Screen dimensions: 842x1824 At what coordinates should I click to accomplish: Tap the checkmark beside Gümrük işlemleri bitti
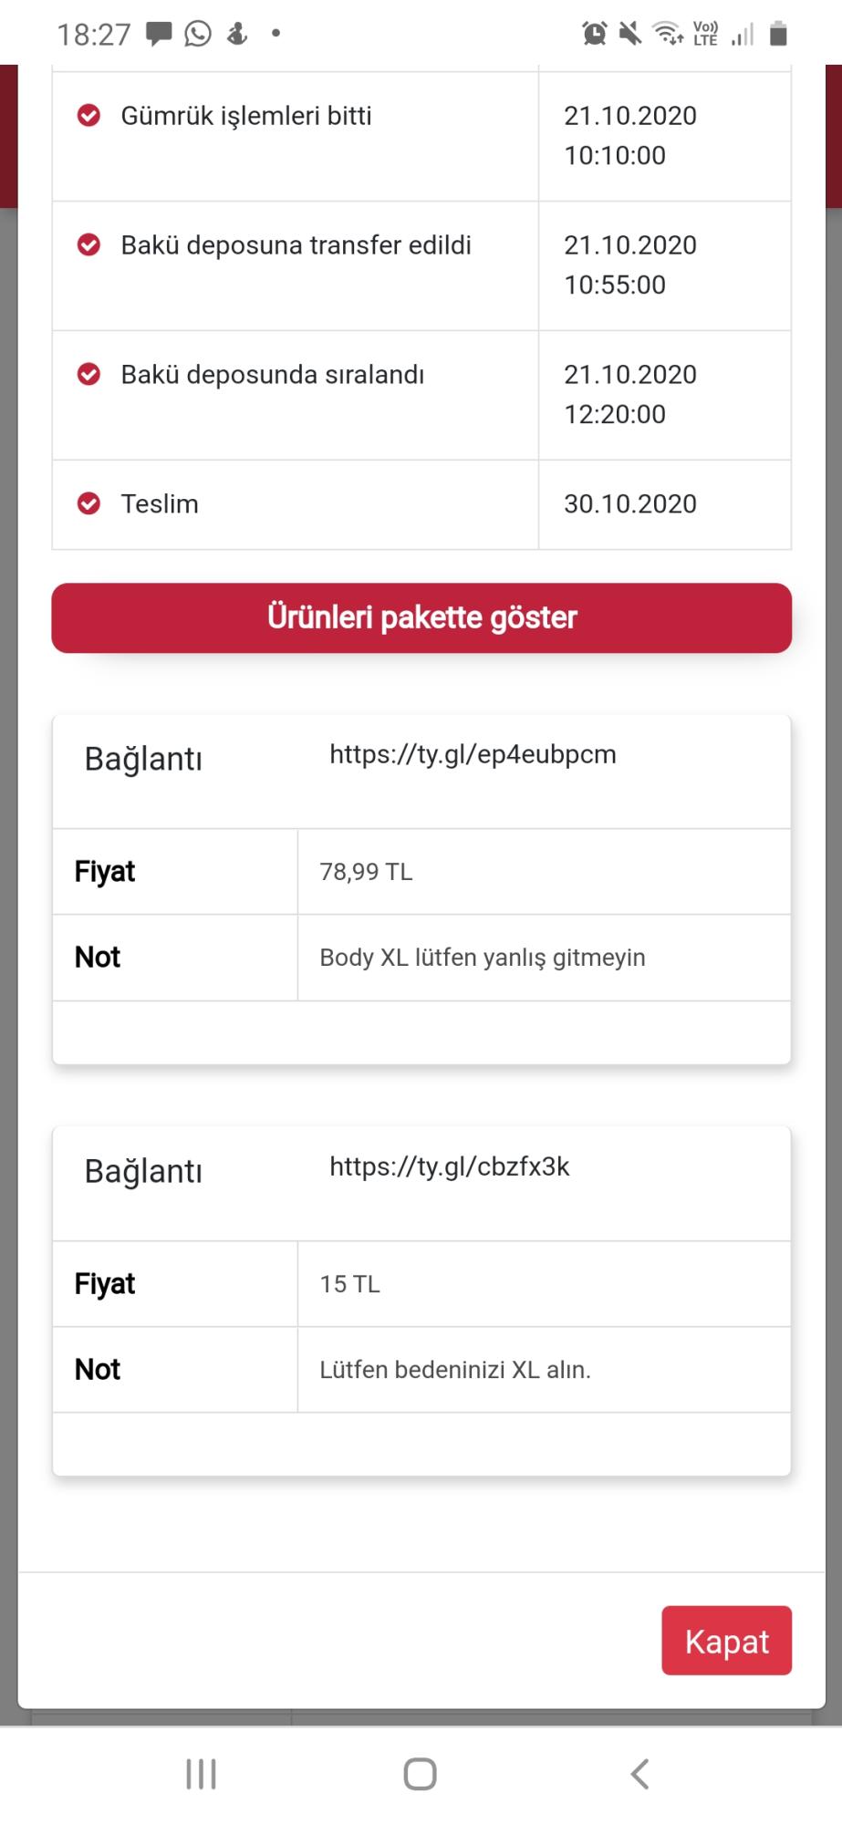(x=88, y=116)
